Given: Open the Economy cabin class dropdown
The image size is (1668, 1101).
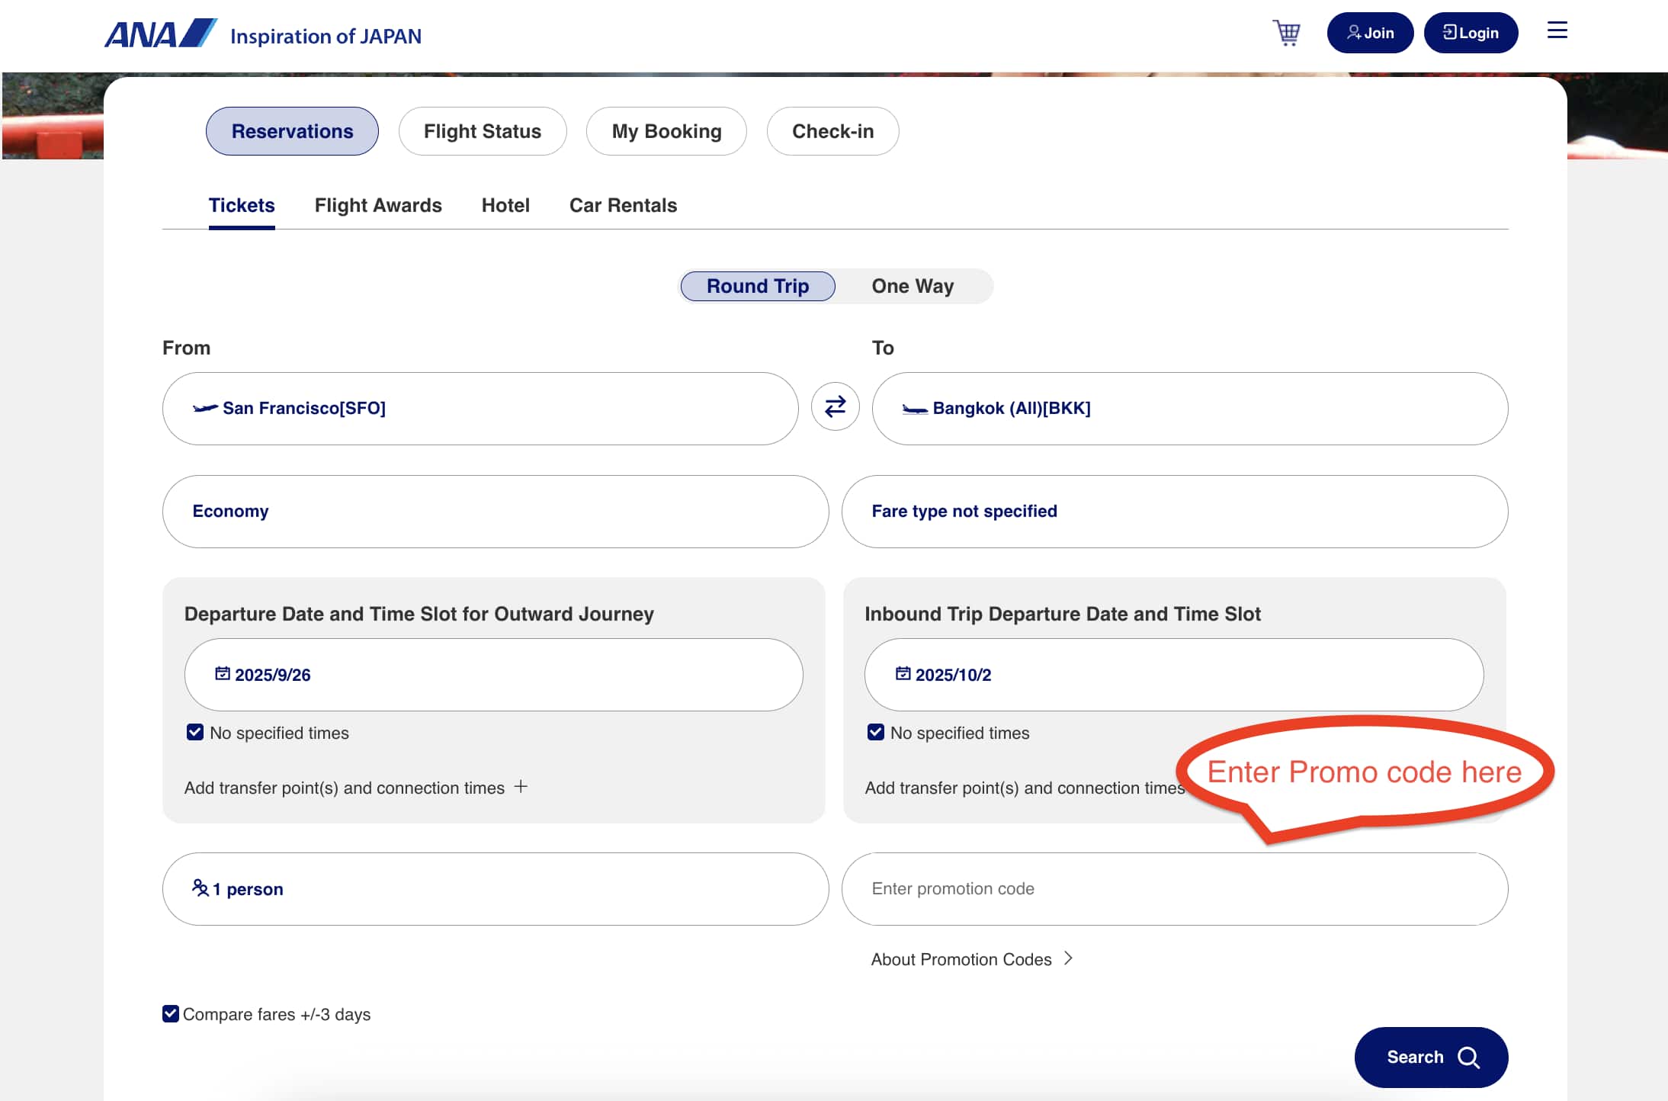Looking at the screenshot, I should pos(495,511).
